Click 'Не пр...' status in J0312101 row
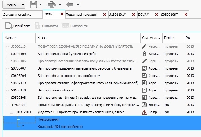This screenshot has width=201, height=137. 154,112
